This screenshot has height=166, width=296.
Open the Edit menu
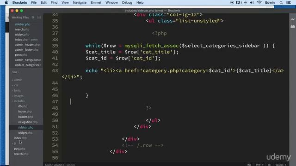tap(43, 3)
